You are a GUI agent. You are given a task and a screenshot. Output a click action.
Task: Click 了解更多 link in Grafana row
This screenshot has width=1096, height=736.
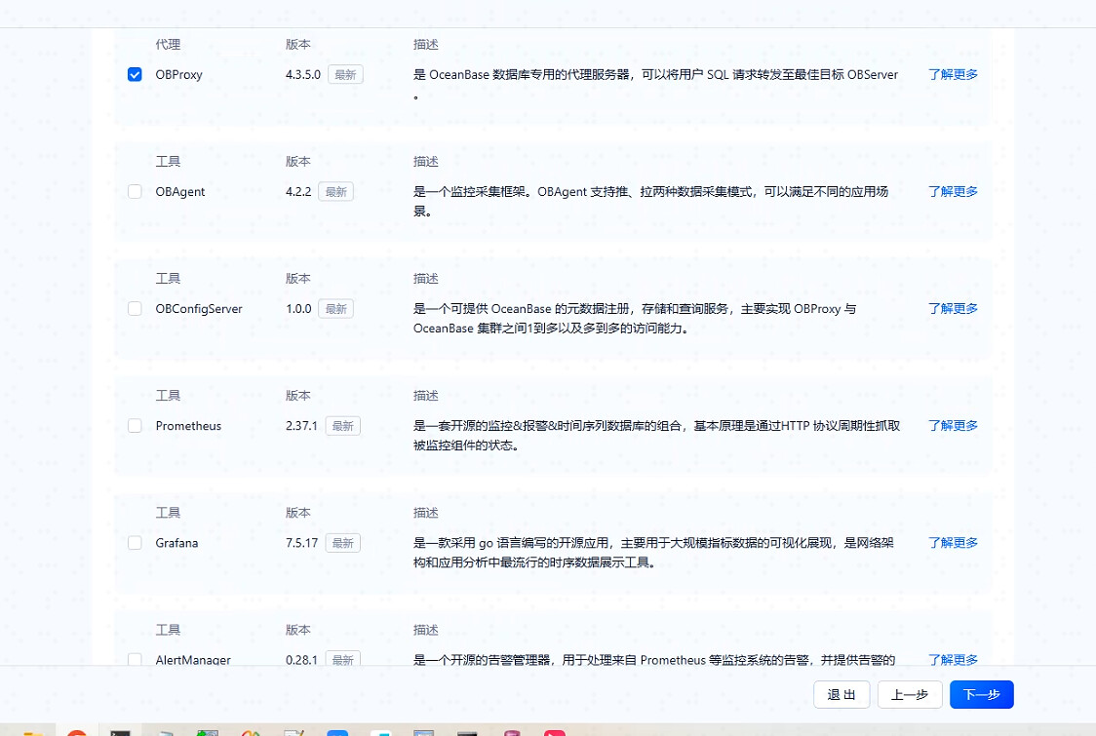click(952, 543)
